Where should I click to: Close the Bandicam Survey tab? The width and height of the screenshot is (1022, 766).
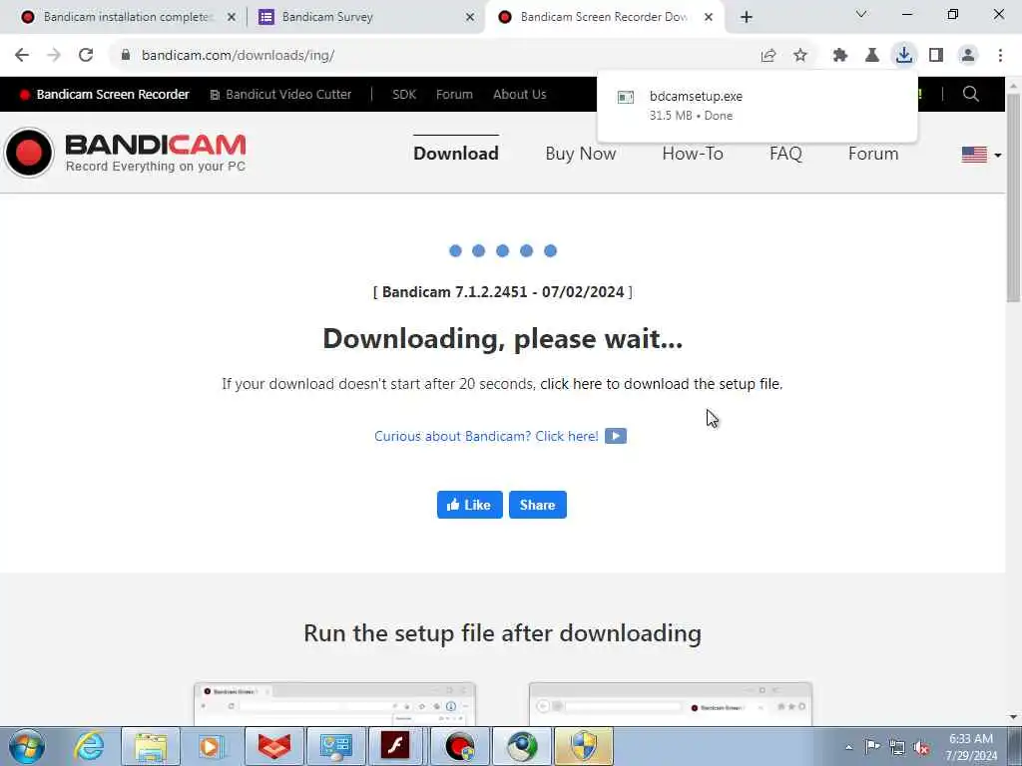click(470, 17)
